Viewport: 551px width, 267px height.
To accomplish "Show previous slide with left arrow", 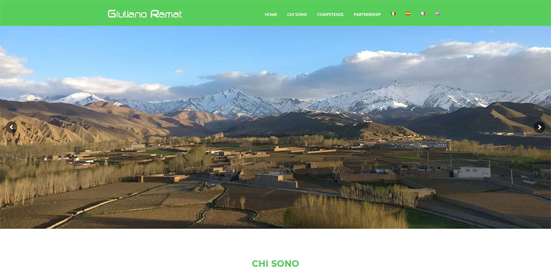I will tap(12, 127).
